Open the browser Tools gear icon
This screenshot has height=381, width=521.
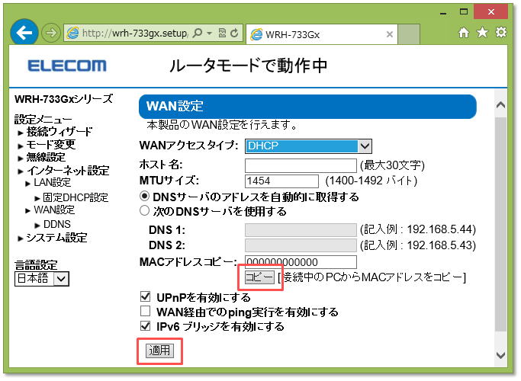(x=500, y=32)
